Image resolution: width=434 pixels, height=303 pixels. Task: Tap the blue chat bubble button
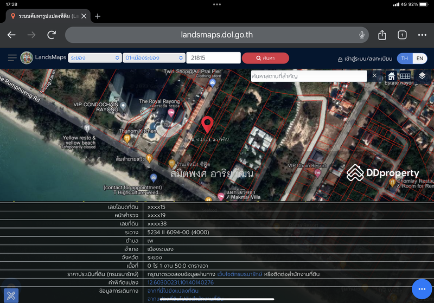[422, 289]
